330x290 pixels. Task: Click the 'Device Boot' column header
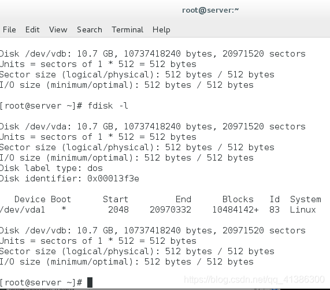click(43, 199)
